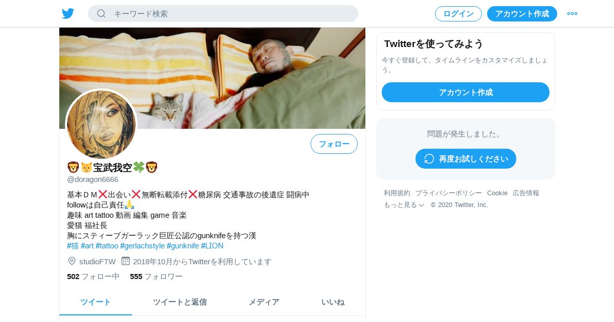Click the retry refresh arrow icon

[429, 159]
